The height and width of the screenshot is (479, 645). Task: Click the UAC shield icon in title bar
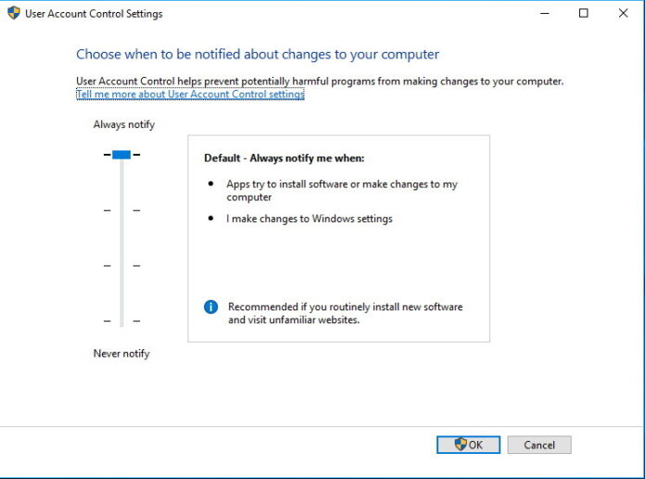(x=14, y=13)
